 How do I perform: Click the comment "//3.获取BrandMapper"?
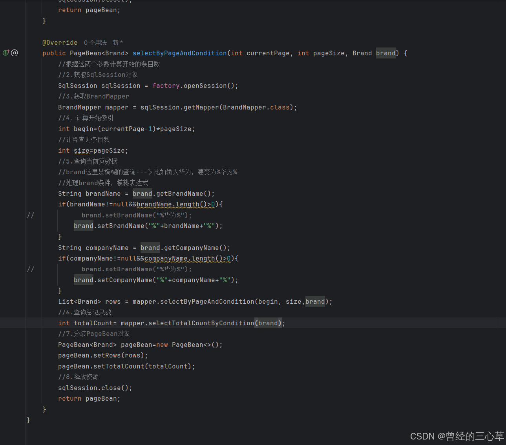94,96
